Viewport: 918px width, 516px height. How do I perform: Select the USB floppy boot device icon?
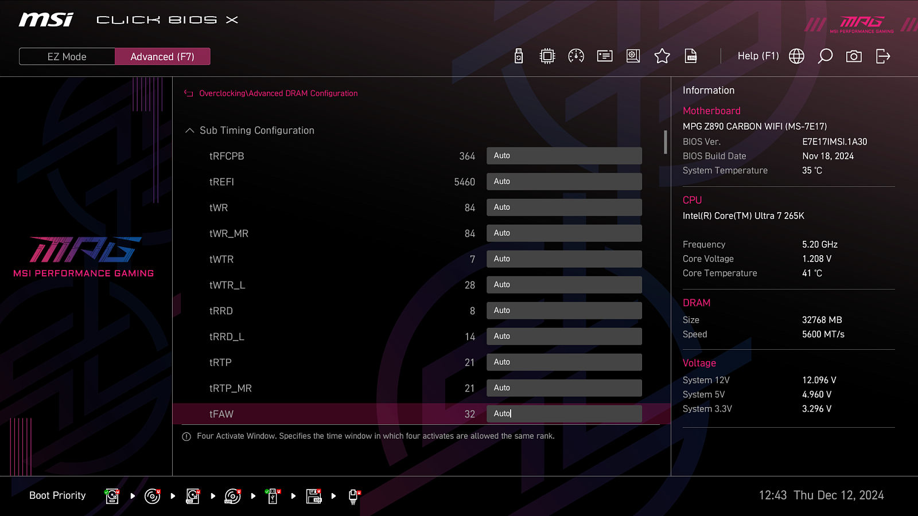314,496
